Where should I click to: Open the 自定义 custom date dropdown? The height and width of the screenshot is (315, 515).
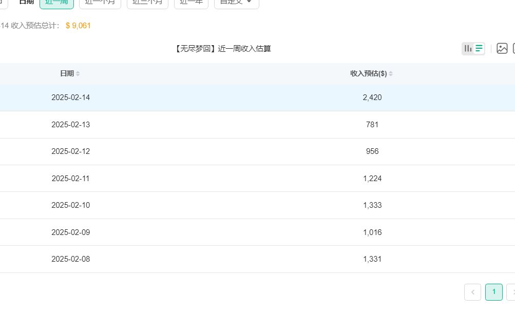pos(237,3)
